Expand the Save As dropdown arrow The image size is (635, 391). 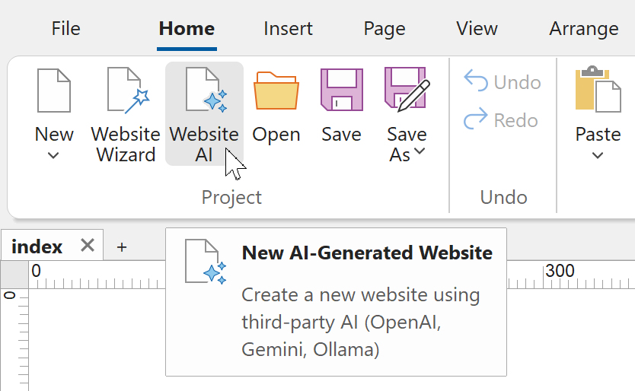click(420, 153)
